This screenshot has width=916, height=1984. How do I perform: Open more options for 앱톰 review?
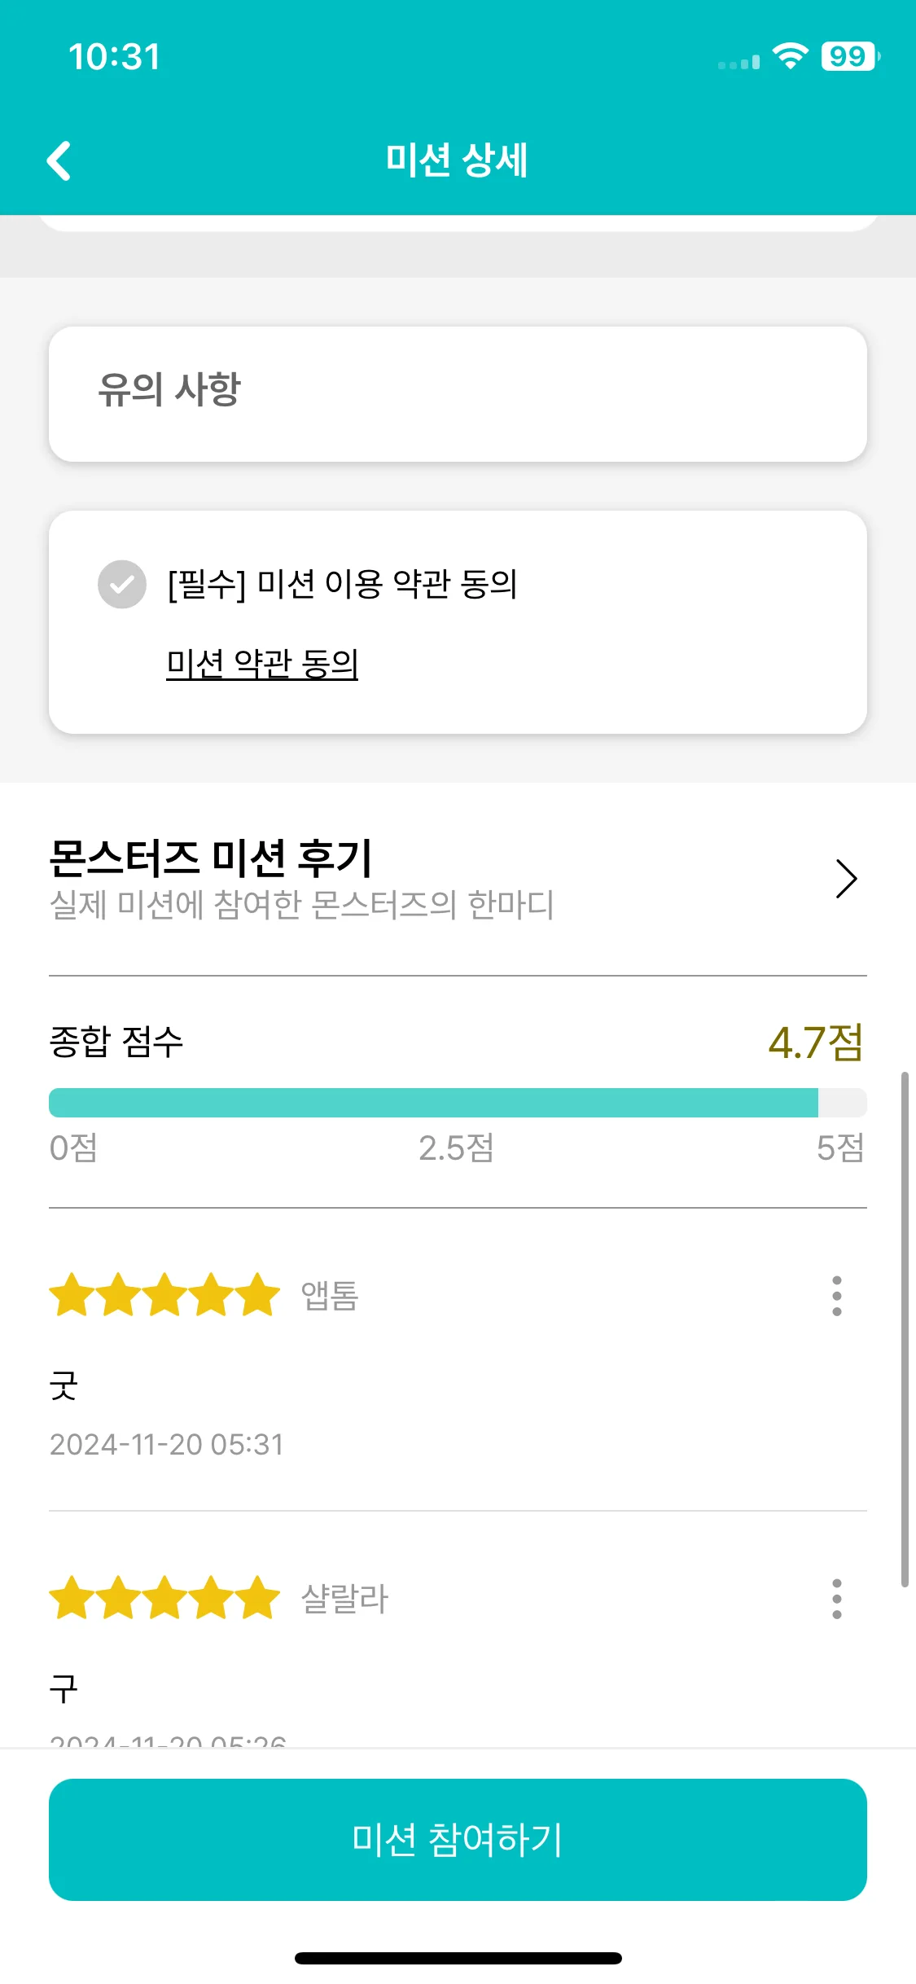pos(836,1296)
